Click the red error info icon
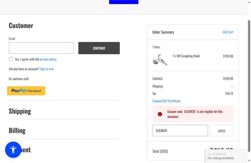This screenshot has height=163, width=251. click(160, 114)
